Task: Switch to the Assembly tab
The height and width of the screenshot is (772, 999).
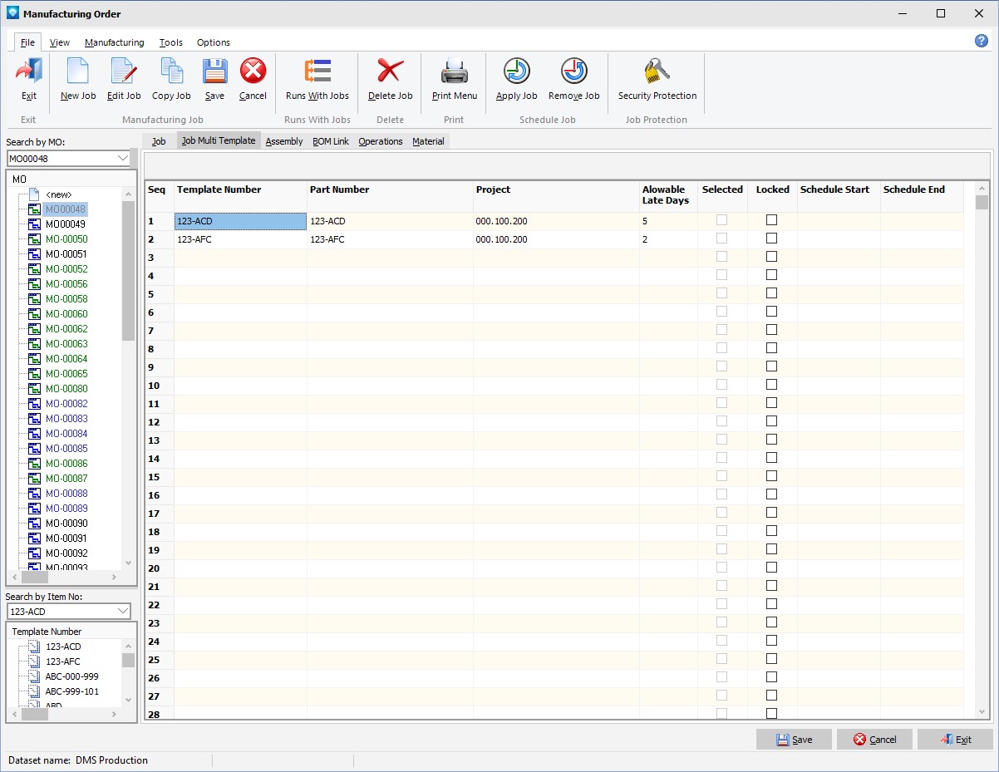Action: coord(284,141)
